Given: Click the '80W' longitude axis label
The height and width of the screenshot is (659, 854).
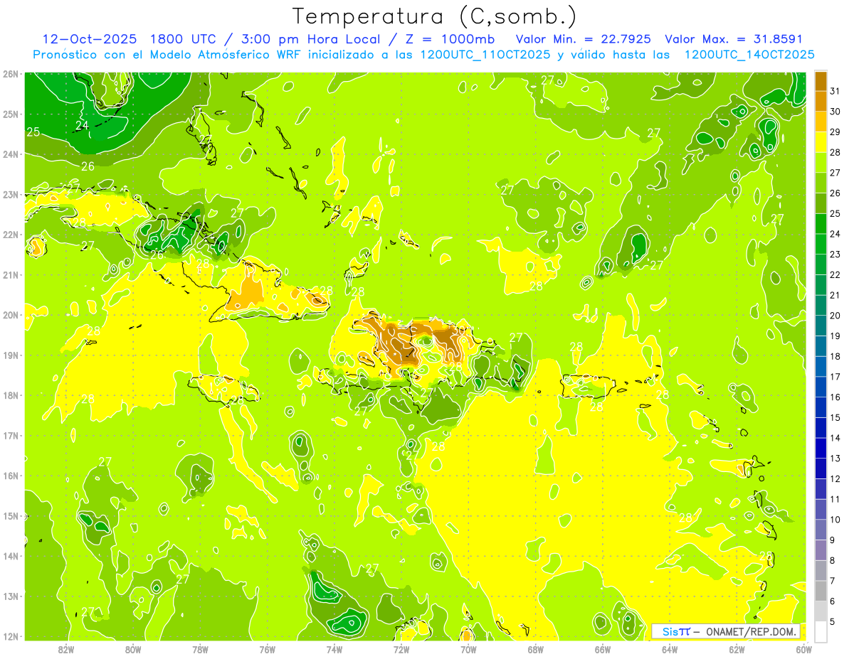Looking at the screenshot, I should click(133, 649).
